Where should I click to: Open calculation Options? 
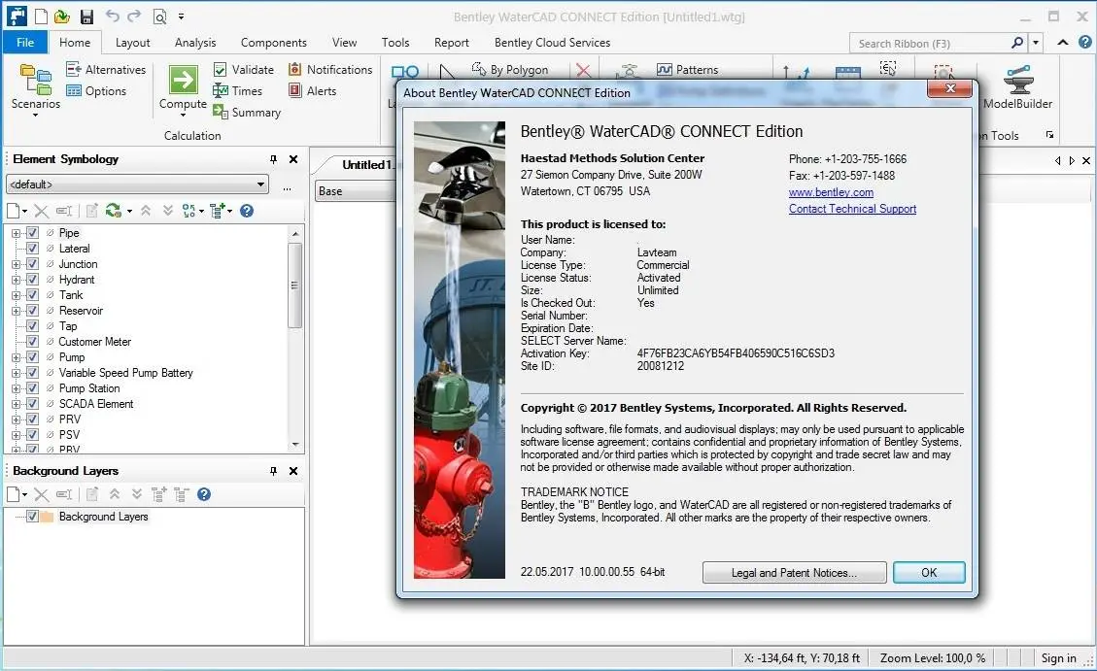click(96, 91)
